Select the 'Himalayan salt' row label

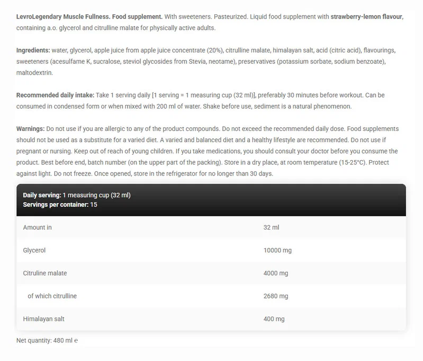coord(44,319)
